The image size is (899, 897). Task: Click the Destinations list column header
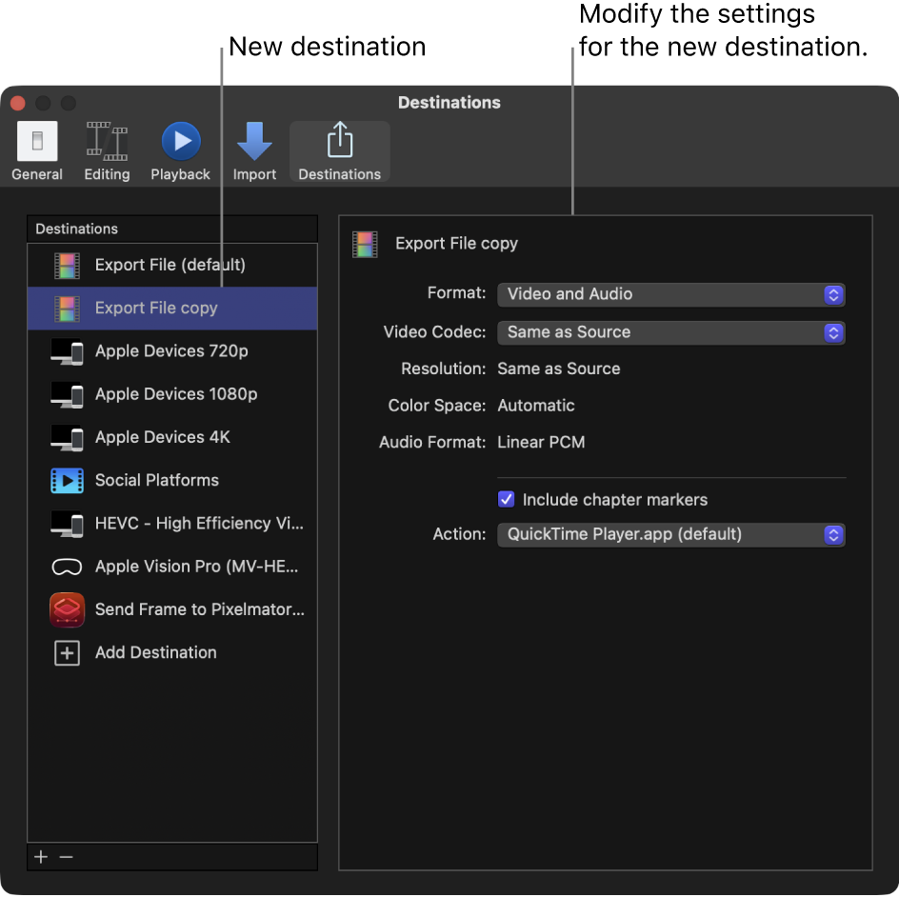(172, 229)
